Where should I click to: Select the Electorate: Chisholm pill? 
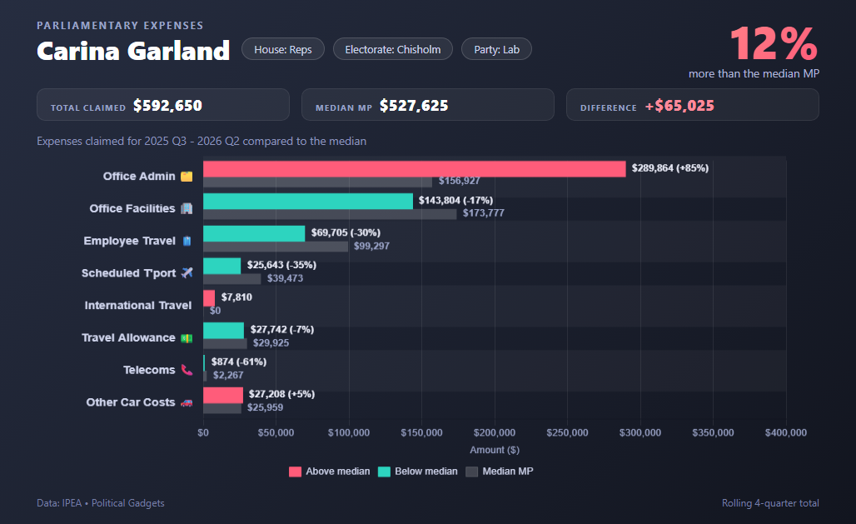click(x=392, y=49)
